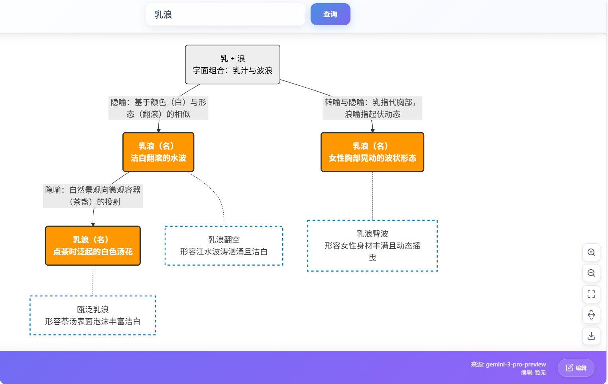Viewport: 608px width, 384px height.
Task: Click the fit-to-width reset view icon
Action: coord(591,315)
